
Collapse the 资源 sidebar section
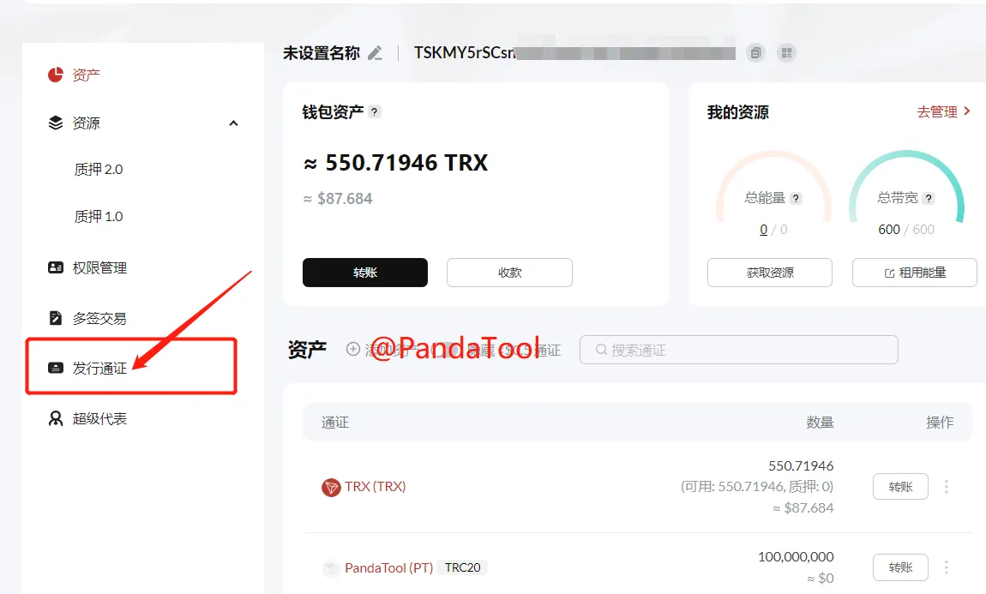[233, 123]
